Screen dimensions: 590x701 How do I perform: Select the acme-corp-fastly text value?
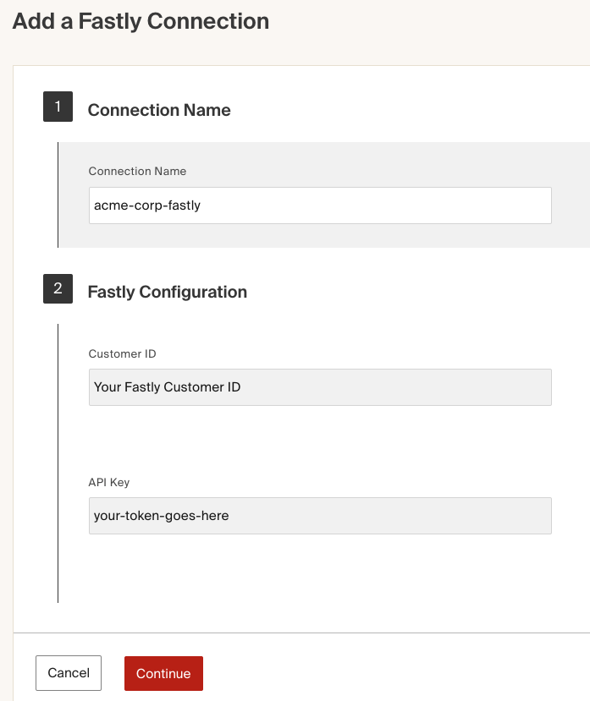click(x=148, y=205)
